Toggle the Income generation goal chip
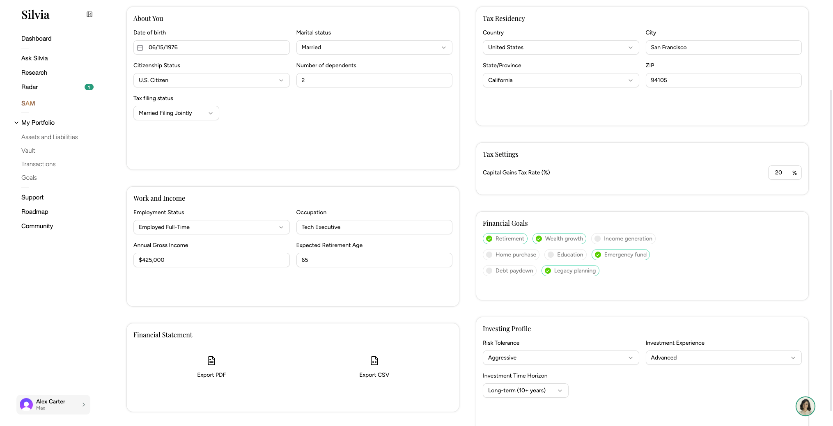The image size is (833, 426). (623, 238)
